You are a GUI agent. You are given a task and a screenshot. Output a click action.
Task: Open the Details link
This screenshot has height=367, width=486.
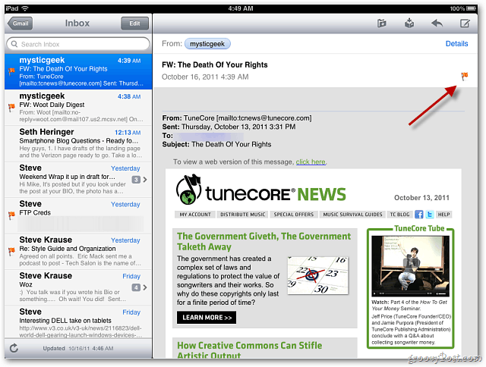[456, 44]
